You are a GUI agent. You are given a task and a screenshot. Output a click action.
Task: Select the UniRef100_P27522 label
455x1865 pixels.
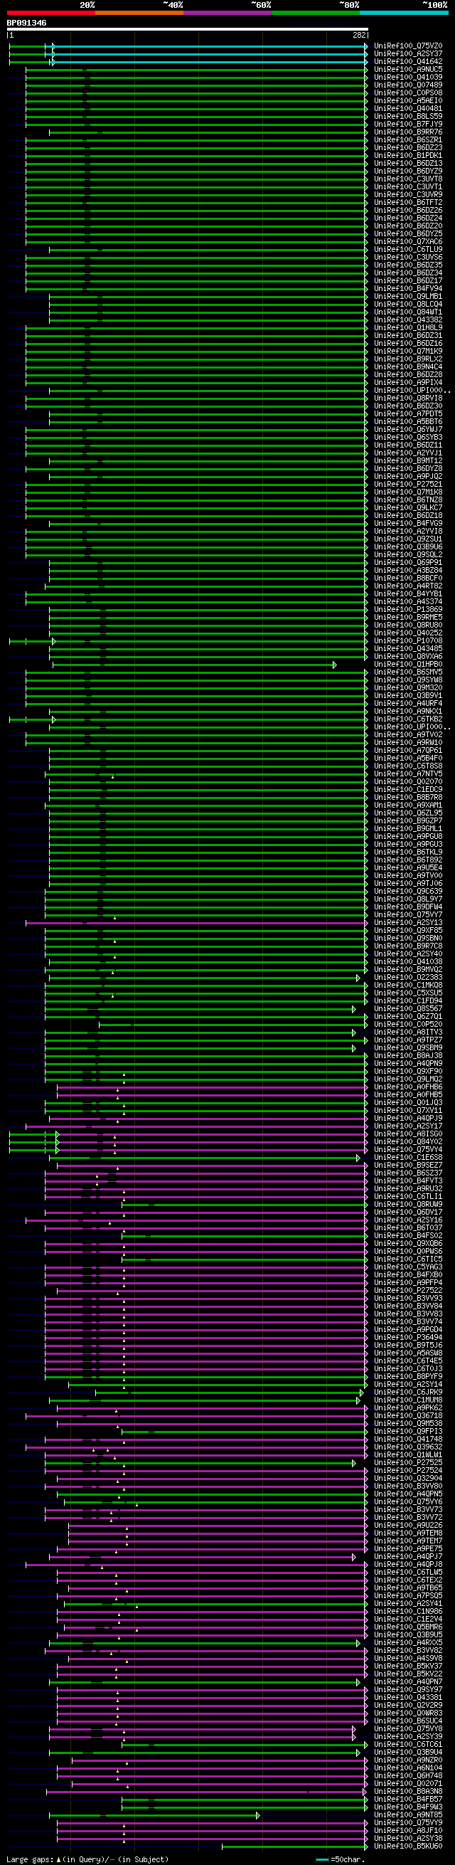pos(408,1290)
